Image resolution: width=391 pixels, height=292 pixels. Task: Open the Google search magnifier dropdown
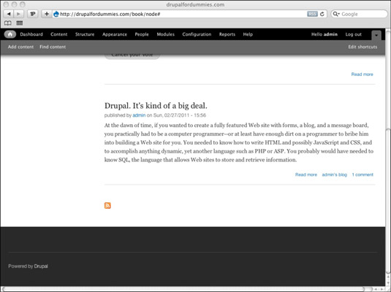pos(336,14)
